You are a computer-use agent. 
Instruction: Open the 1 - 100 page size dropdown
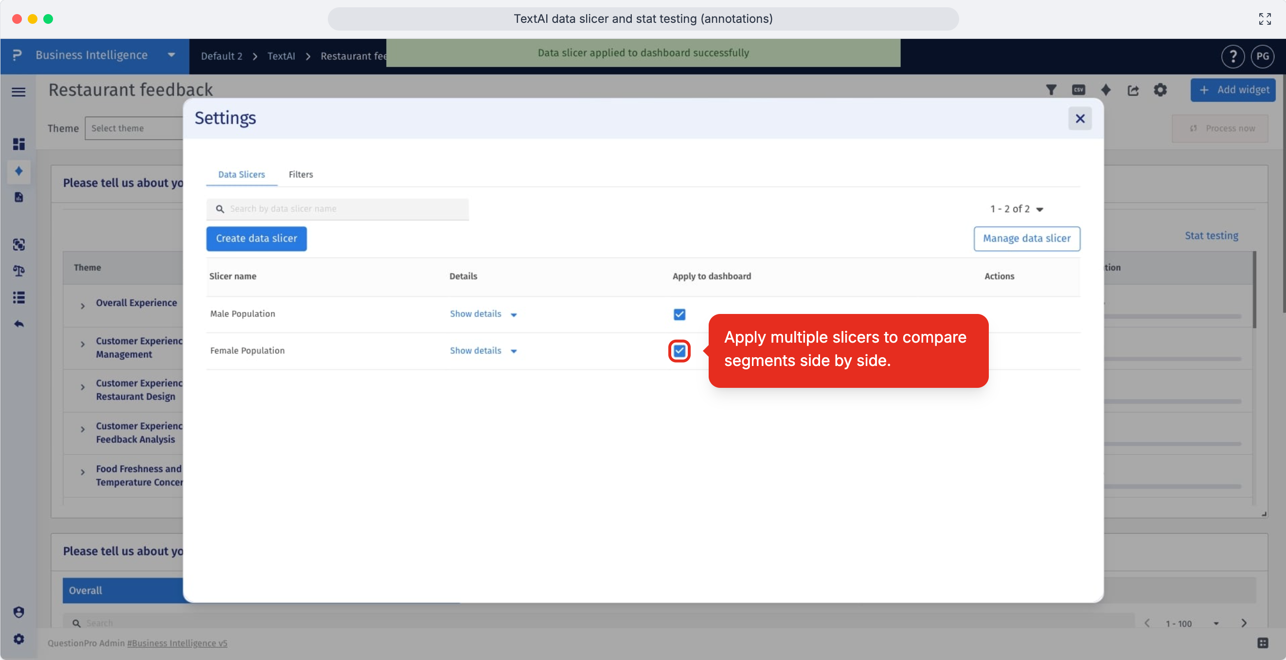coord(1192,624)
